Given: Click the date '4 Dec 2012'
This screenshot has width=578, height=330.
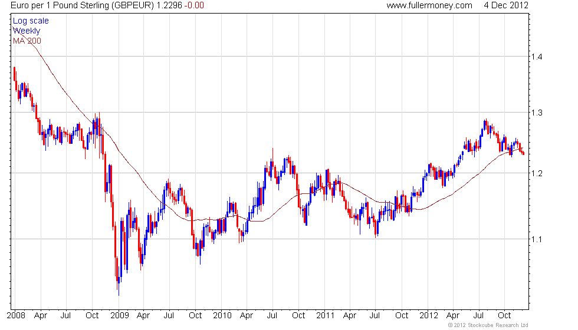Looking at the screenshot, I should tap(506, 5).
